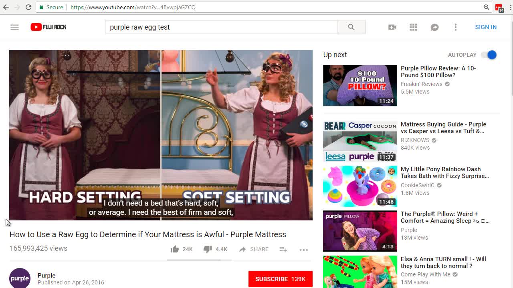Toggle the AUTOPLAY switch
513x288 pixels.
coord(489,55)
